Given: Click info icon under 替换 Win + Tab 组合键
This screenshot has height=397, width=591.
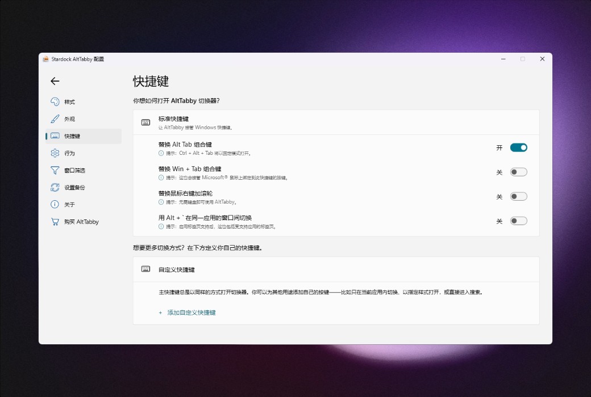Looking at the screenshot, I should click(161, 178).
